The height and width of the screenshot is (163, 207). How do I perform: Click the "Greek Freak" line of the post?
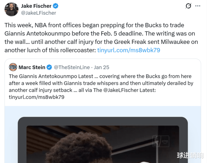pyautogui.click(x=101, y=42)
